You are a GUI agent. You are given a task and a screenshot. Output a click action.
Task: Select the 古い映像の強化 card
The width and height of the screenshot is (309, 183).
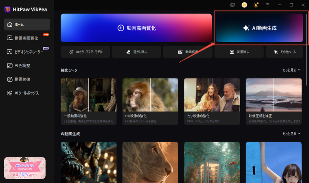coord(212,101)
